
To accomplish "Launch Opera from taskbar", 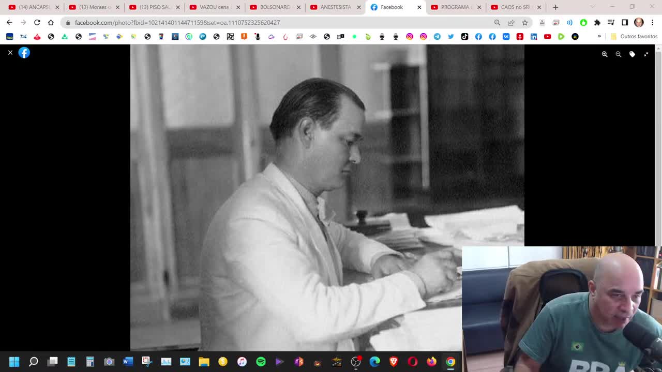I will 413,362.
